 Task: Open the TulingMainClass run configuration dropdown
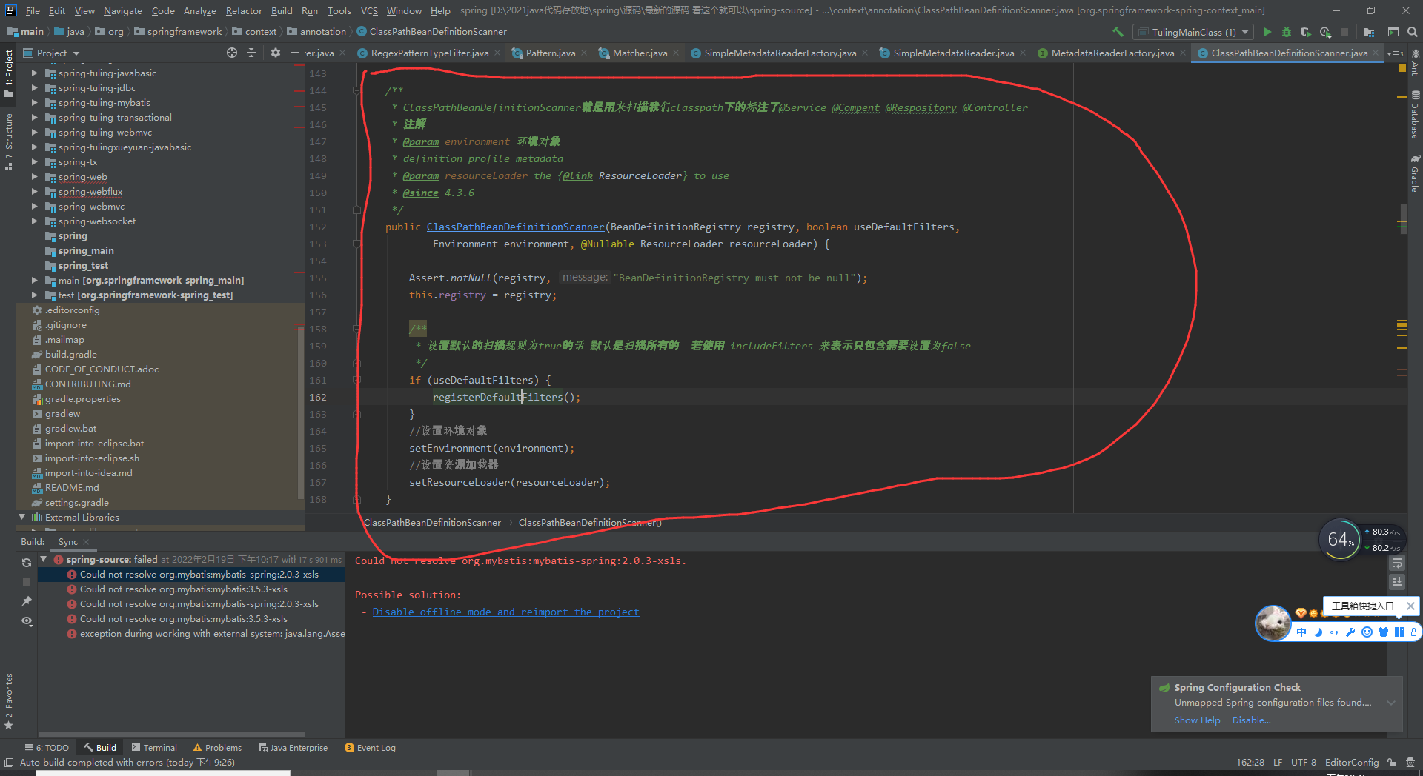point(1193,32)
